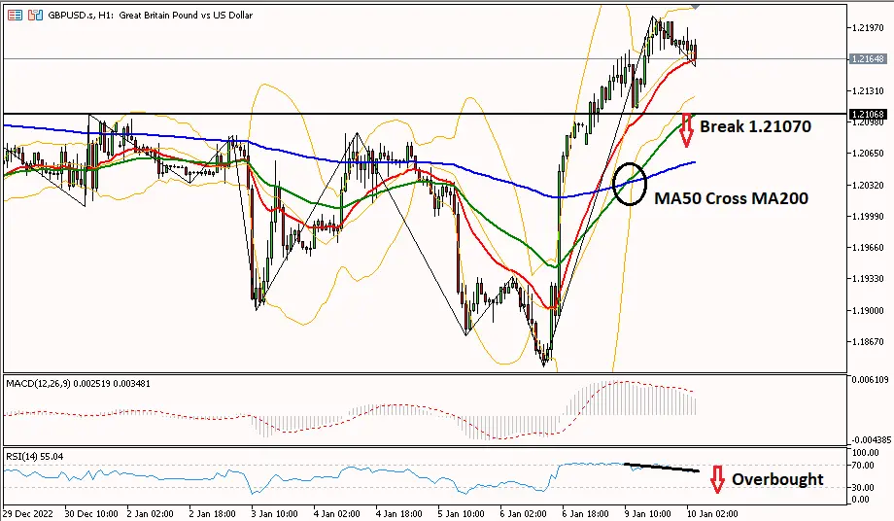Select the black trendline on the RSI panel

(x=660, y=467)
